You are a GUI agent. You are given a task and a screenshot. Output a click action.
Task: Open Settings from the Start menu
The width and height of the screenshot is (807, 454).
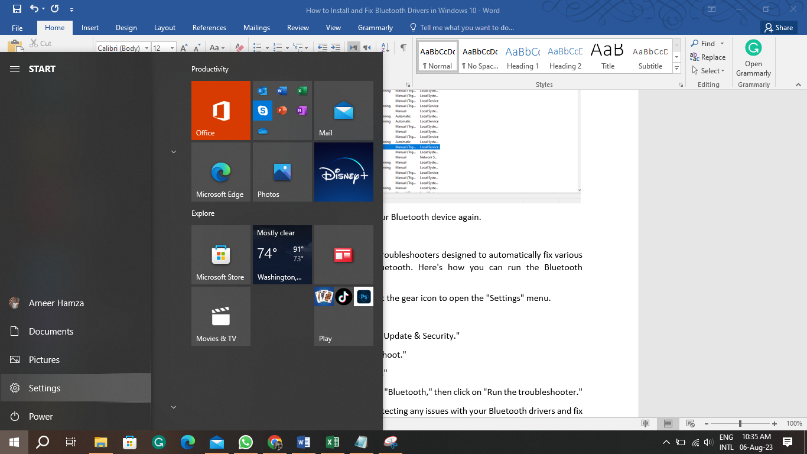coord(76,388)
